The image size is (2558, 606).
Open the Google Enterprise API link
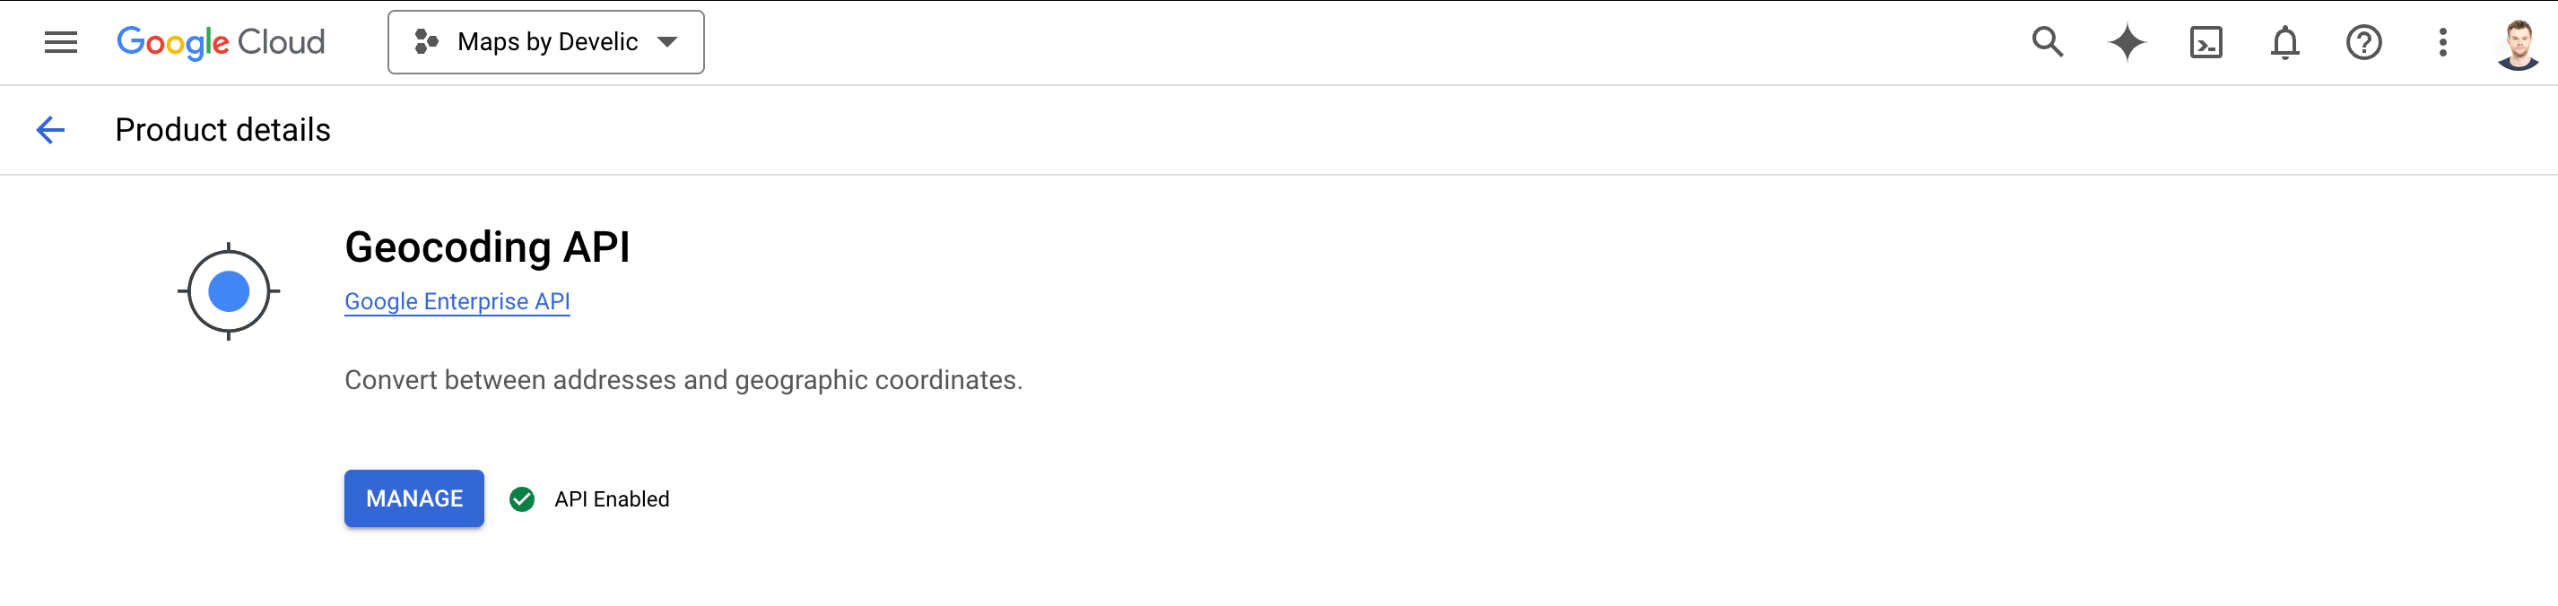[x=457, y=300]
